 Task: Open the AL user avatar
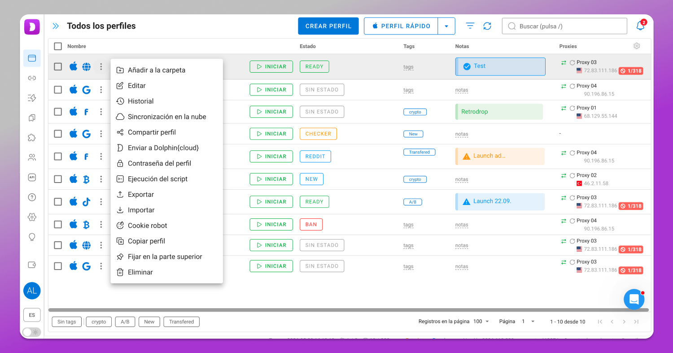pos(32,291)
